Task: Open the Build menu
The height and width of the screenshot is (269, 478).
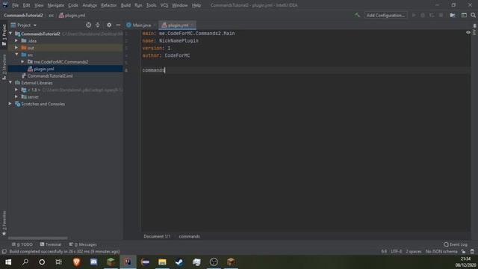Action: coord(125,5)
